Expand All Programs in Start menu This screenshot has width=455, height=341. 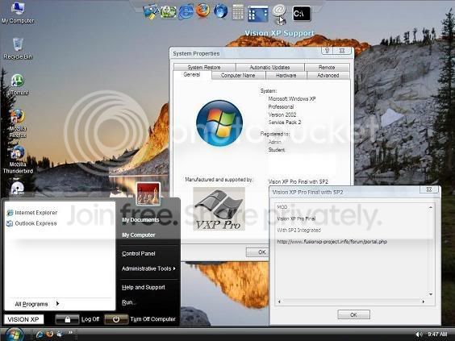click(x=37, y=304)
